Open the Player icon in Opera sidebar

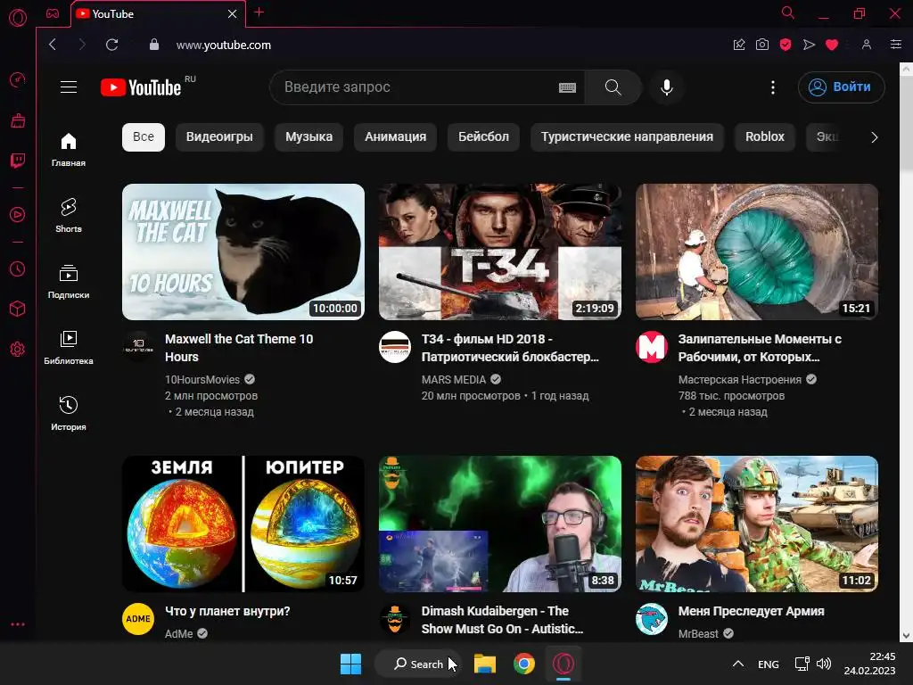point(18,215)
